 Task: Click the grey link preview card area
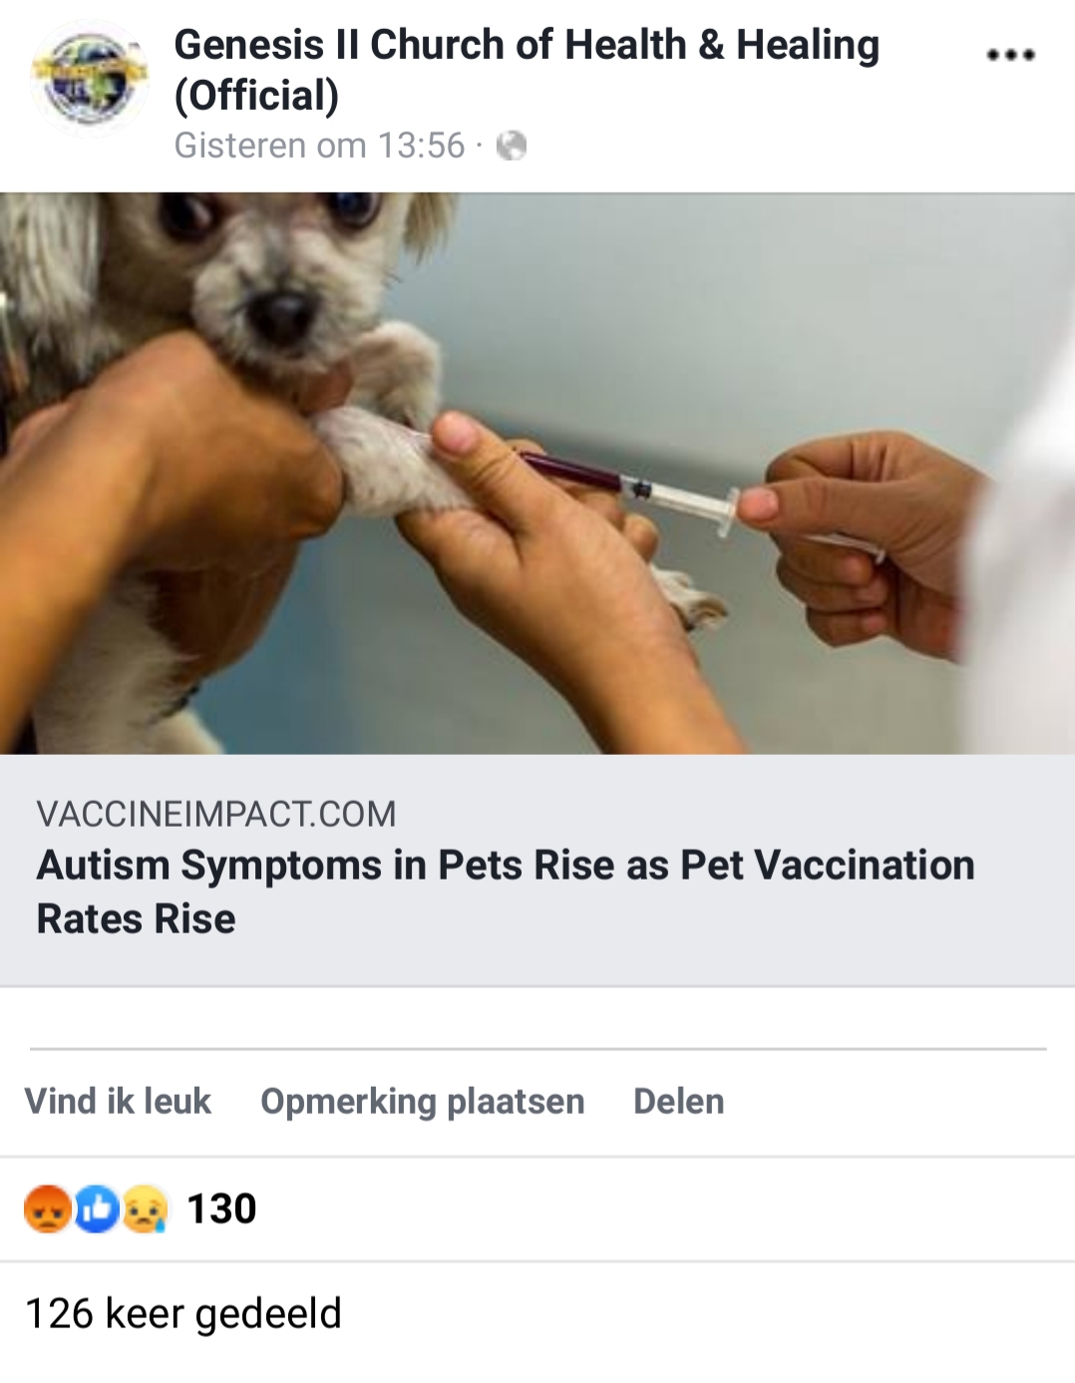coord(537,870)
